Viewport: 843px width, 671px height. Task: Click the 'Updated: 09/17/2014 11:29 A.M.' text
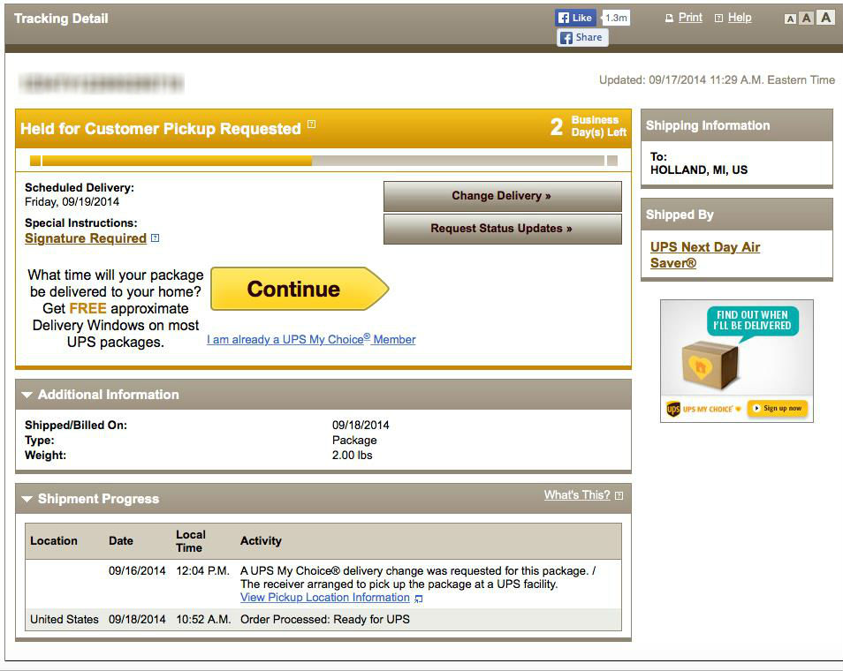coord(717,80)
